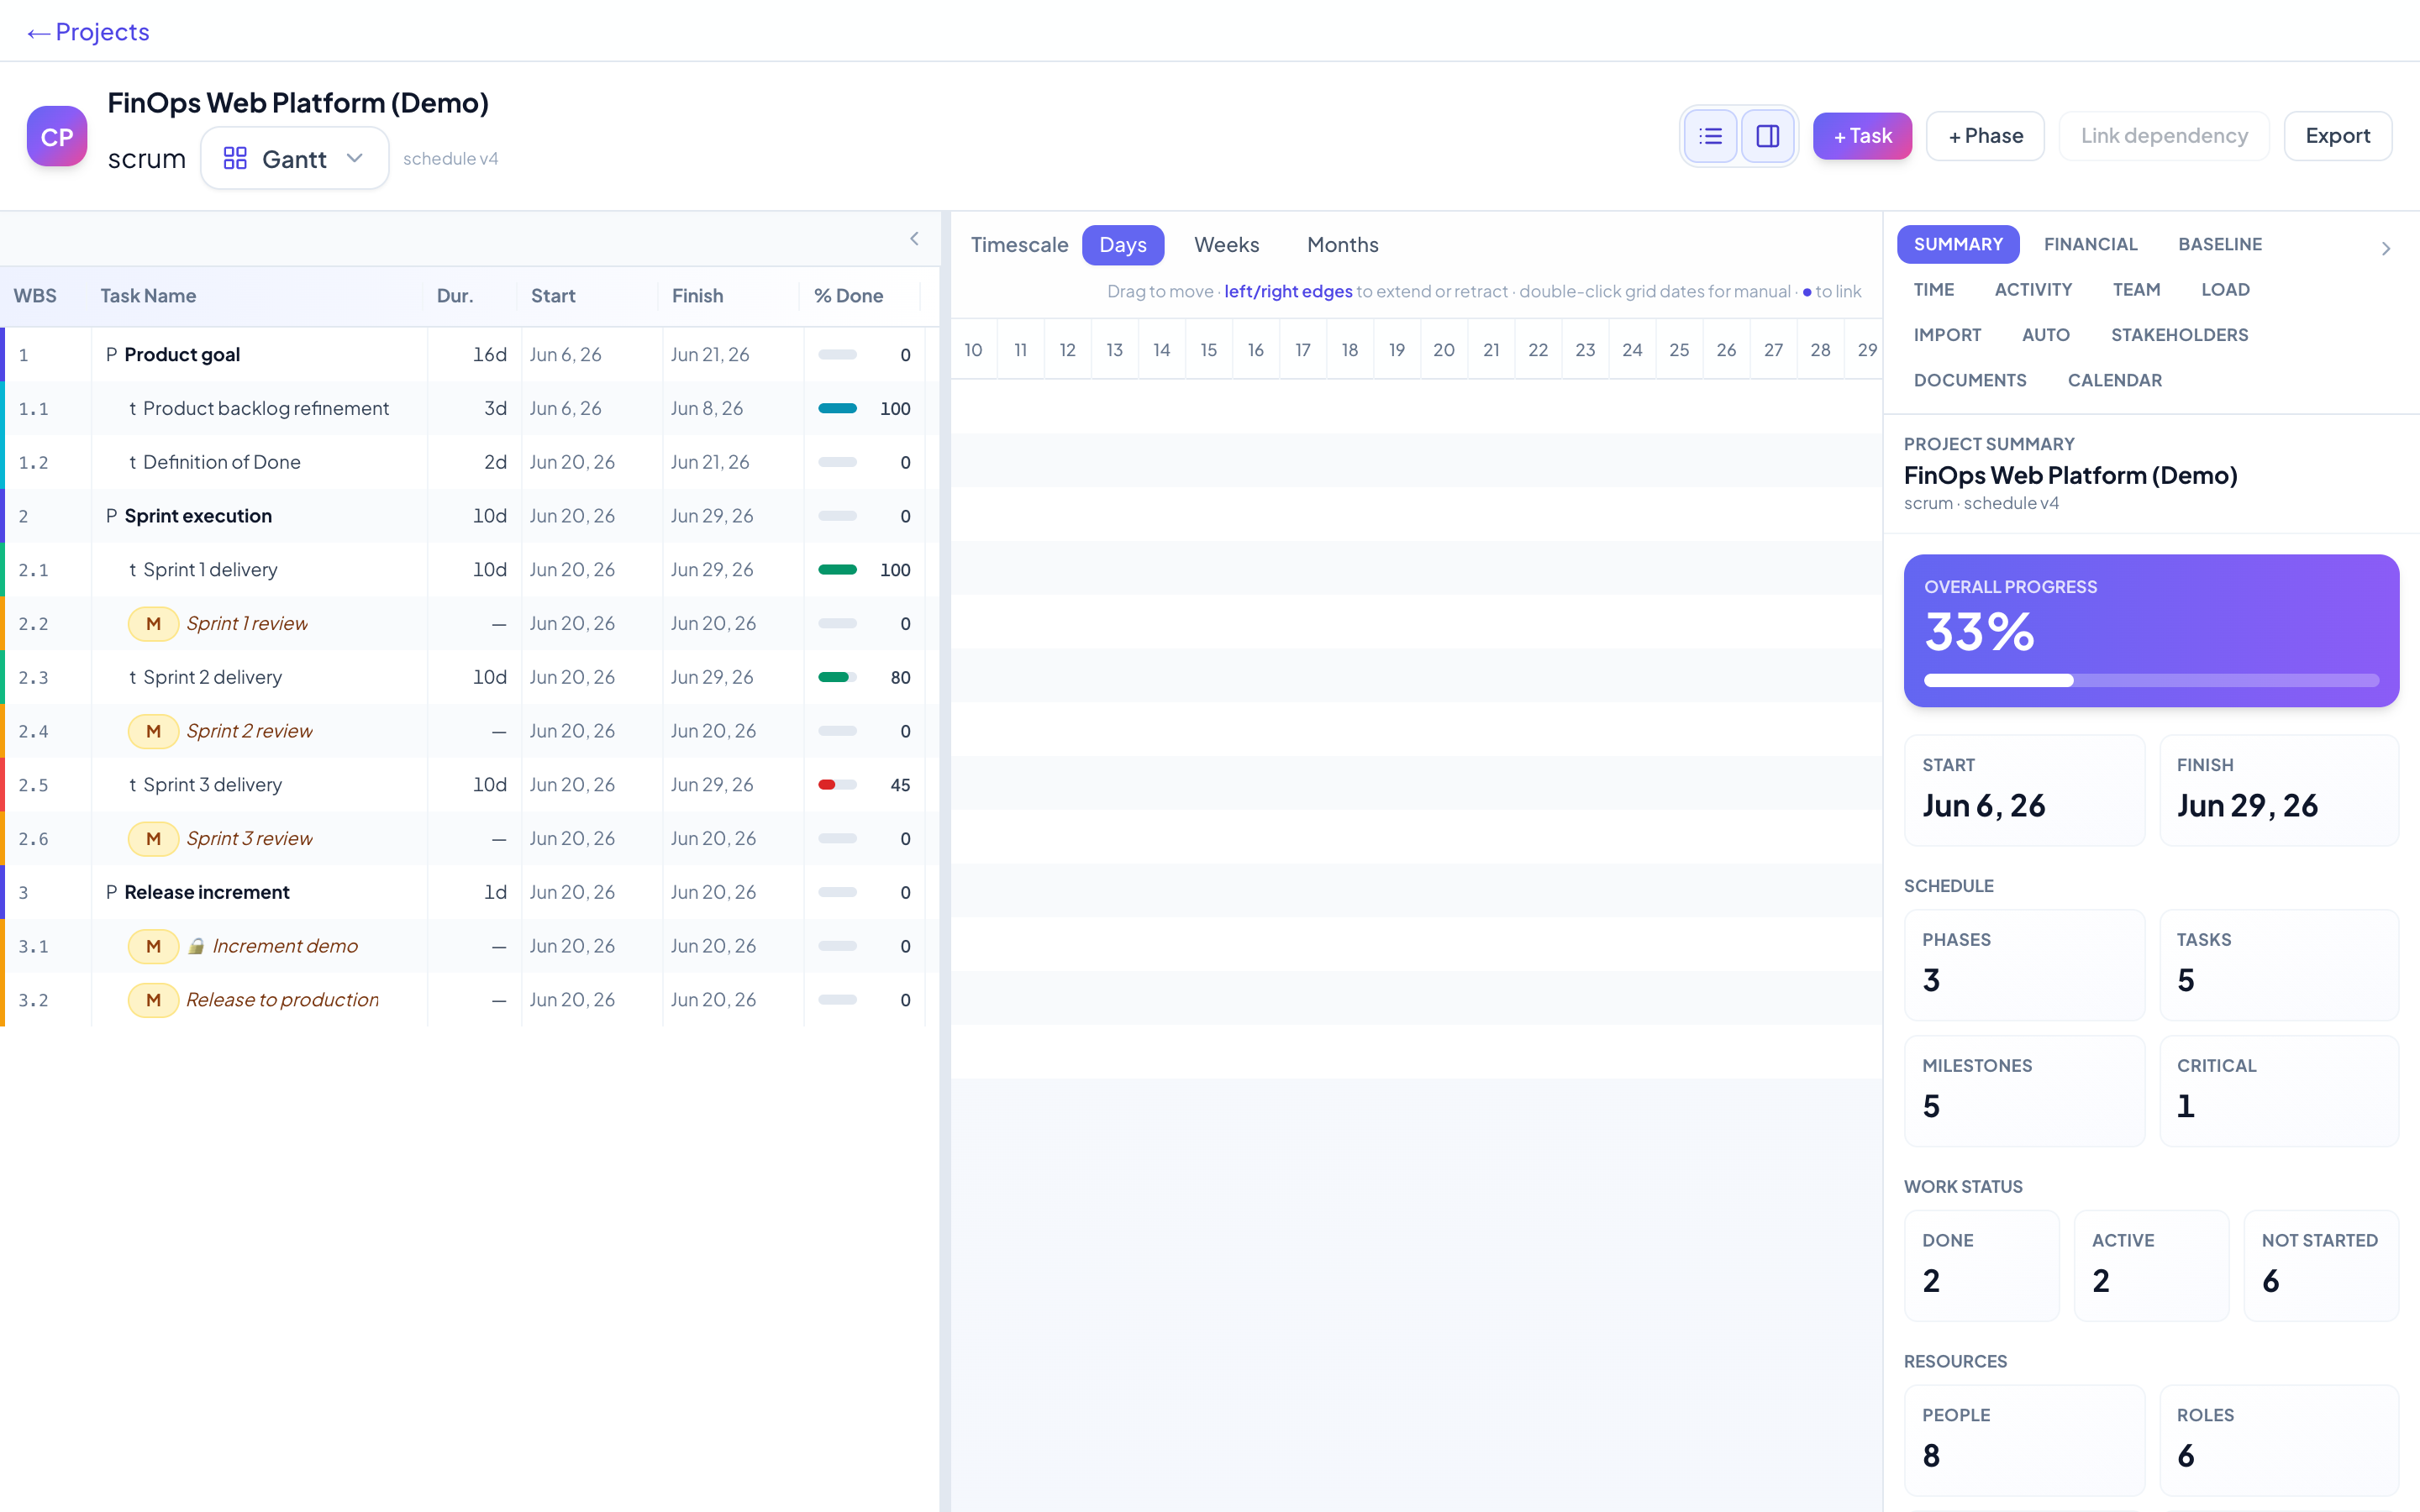2420x1512 pixels.
Task: Open the LOAD tab
Action: (2225, 290)
